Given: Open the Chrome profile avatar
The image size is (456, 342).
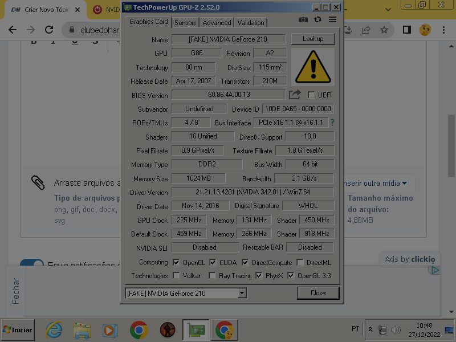Looking at the screenshot, I should [425, 30].
